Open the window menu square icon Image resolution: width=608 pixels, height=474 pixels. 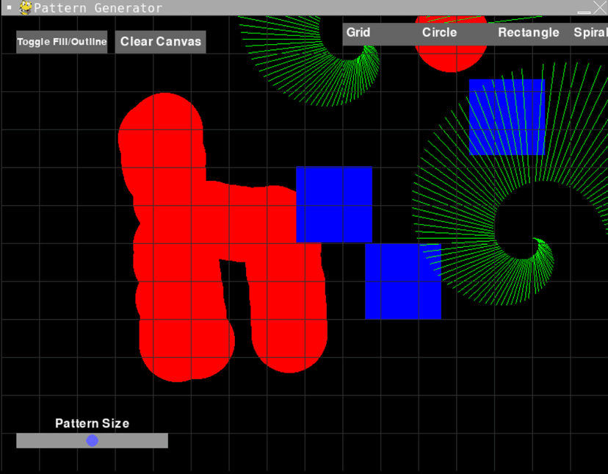point(10,8)
